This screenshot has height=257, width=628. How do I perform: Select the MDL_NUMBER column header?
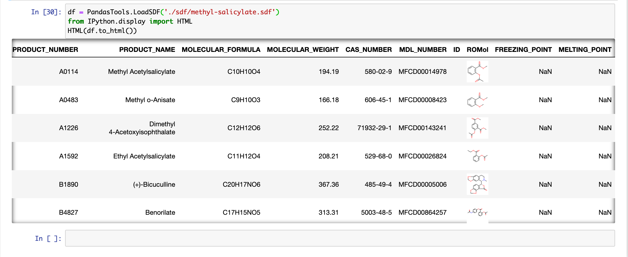(x=423, y=50)
